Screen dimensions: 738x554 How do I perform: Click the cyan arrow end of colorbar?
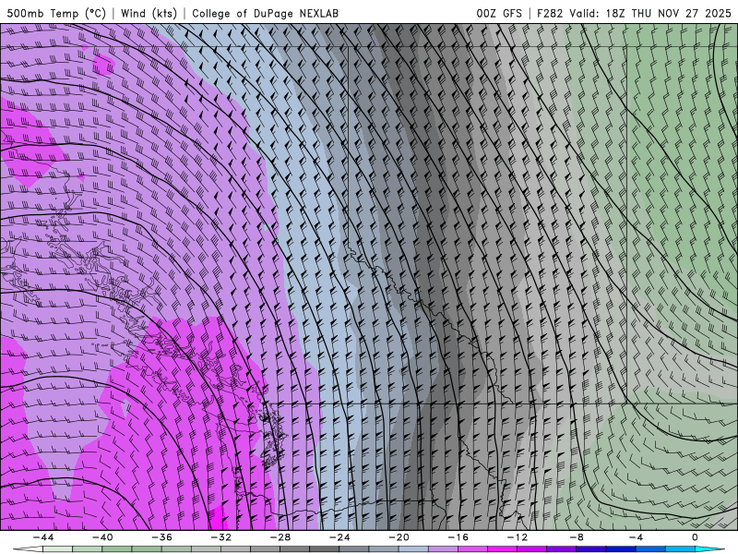point(711,549)
